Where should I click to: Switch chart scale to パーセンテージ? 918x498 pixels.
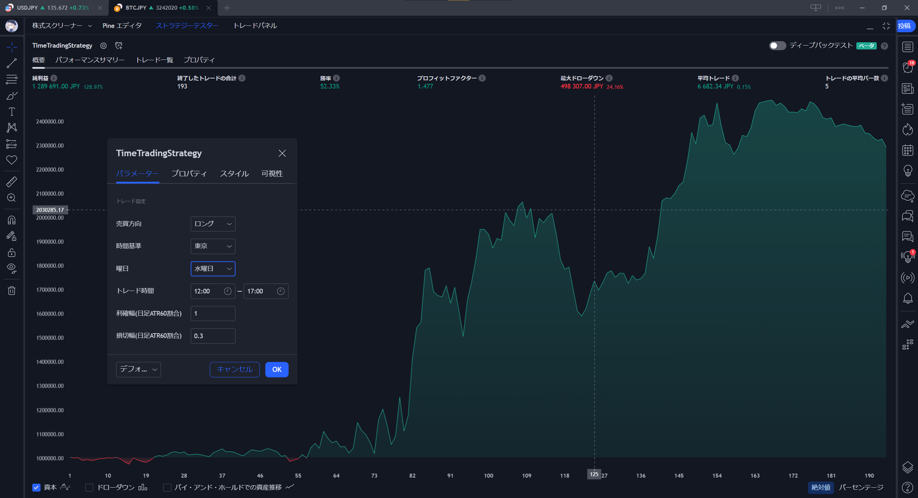[x=861, y=487]
